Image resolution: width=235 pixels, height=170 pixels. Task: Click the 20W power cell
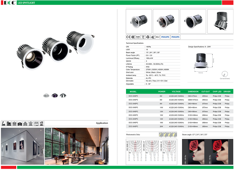(x=161, y=127)
